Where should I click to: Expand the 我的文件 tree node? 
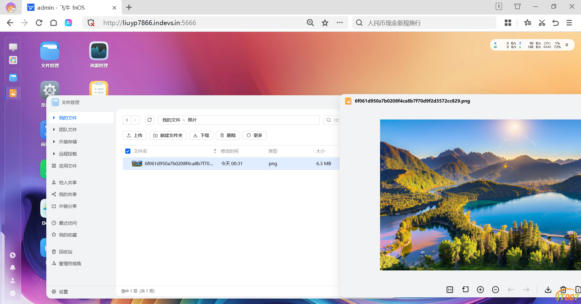(x=54, y=118)
